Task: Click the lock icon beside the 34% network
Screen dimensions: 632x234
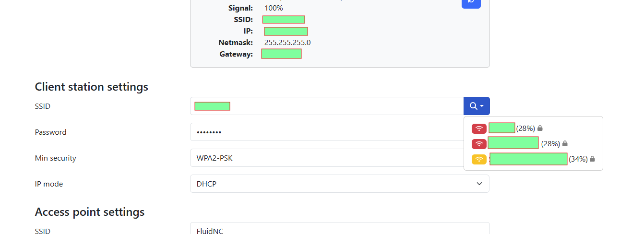Action: [592, 159]
